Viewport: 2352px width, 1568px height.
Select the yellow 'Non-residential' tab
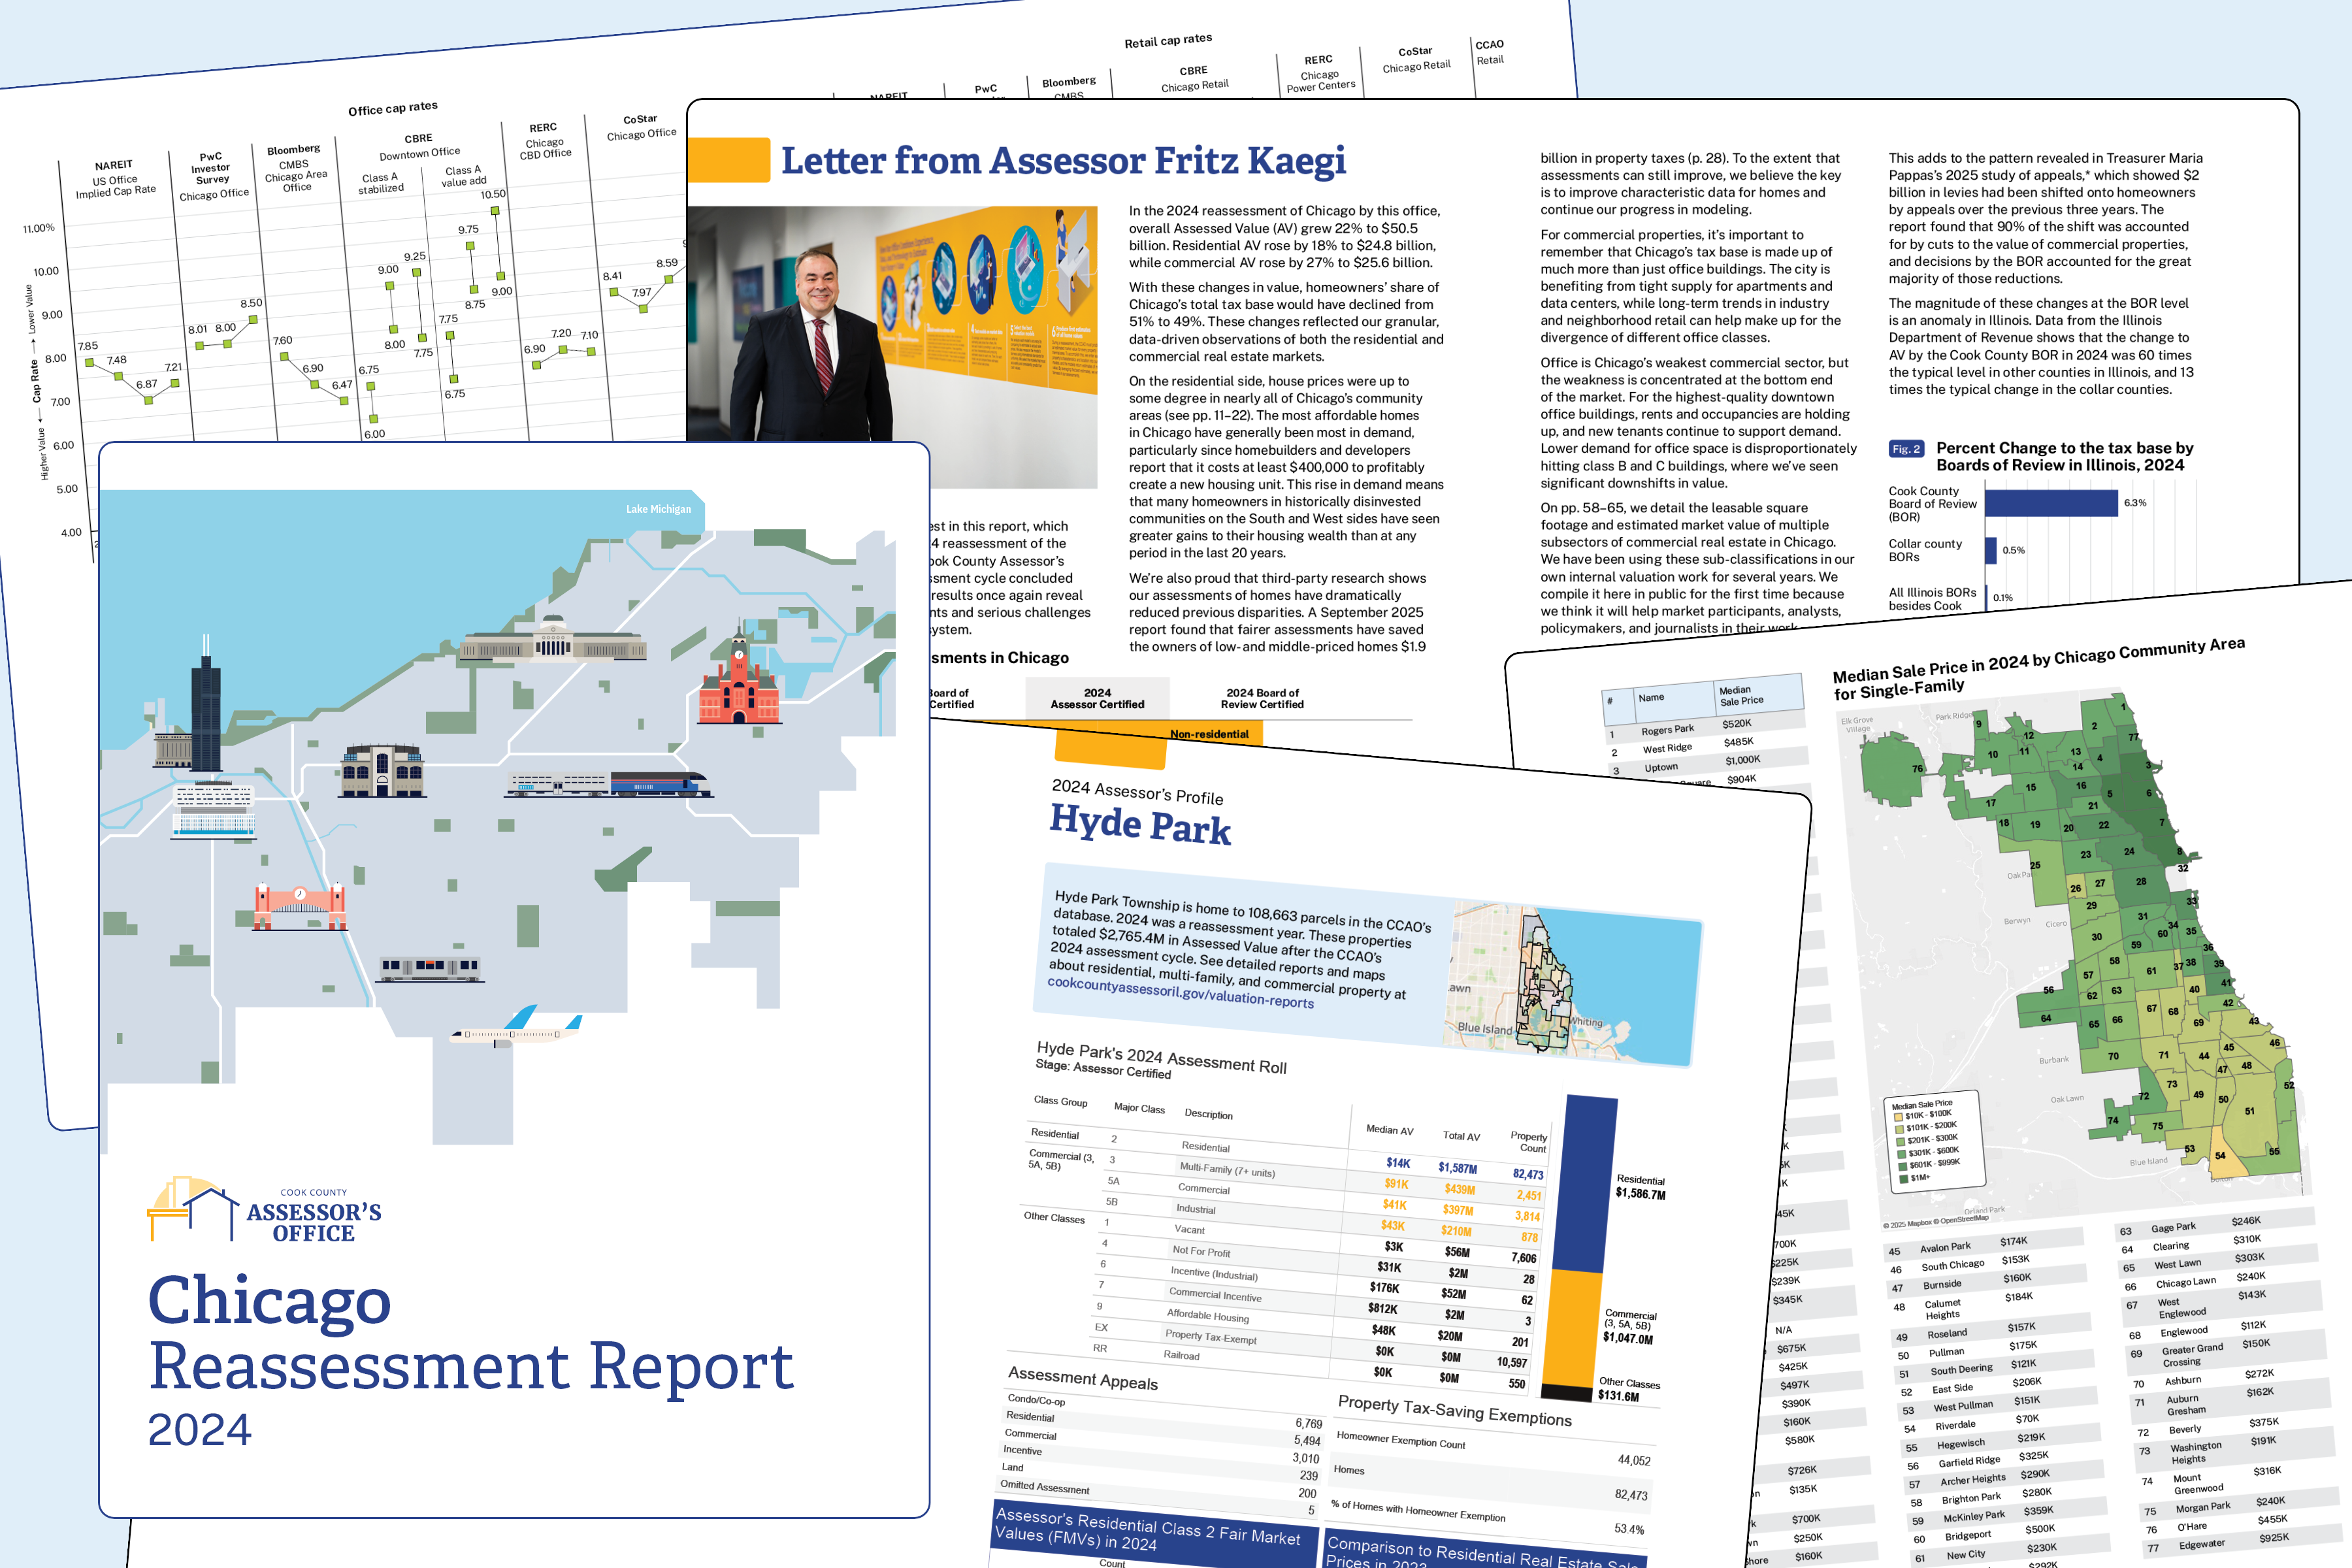(x=1209, y=734)
